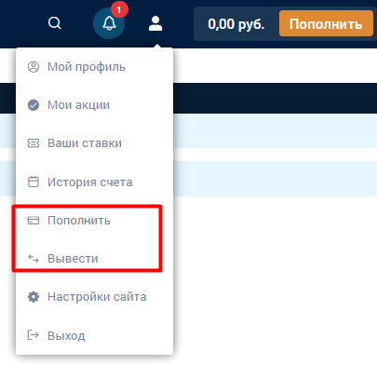Image resolution: width=377 pixels, height=365 pixels.
Task: Click the Выход logout icon
Action: point(34,335)
